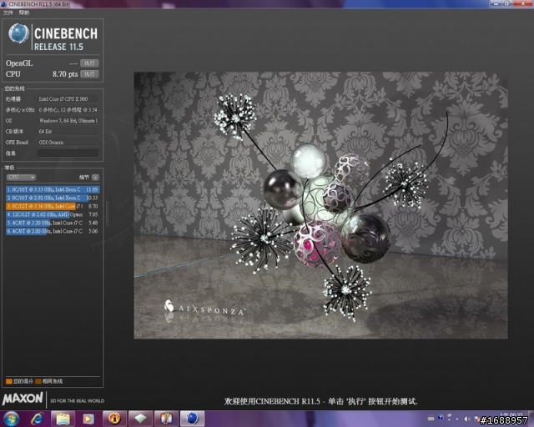Image resolution: width=534 pixels, height=427 pixels.
Task: Click the Cinebench globe logo icon
Action: [18, 33]
